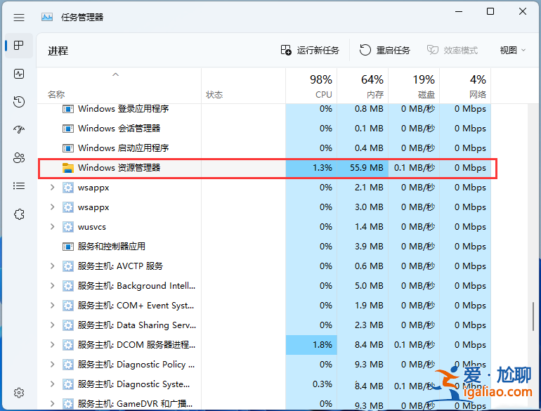
Task: Select the Windows 登录应用程序 row
Action: coord(264,109)
